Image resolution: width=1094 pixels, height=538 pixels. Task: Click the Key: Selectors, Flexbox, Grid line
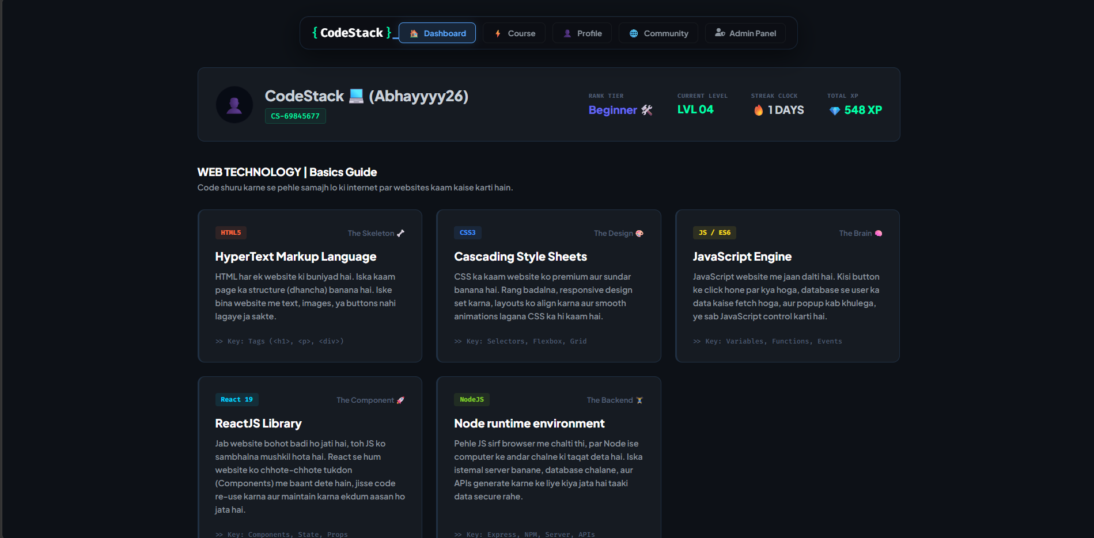tap(520, 341)
